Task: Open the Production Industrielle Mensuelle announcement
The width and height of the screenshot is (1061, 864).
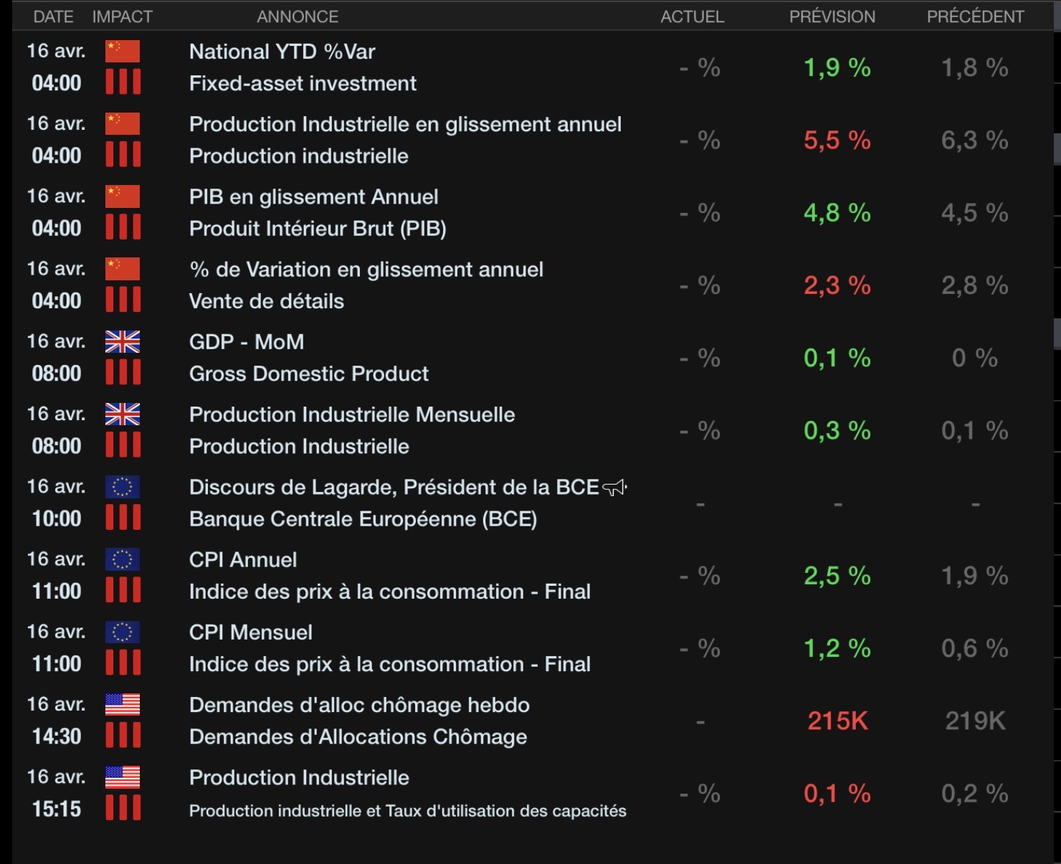Action: coord(352,414)
